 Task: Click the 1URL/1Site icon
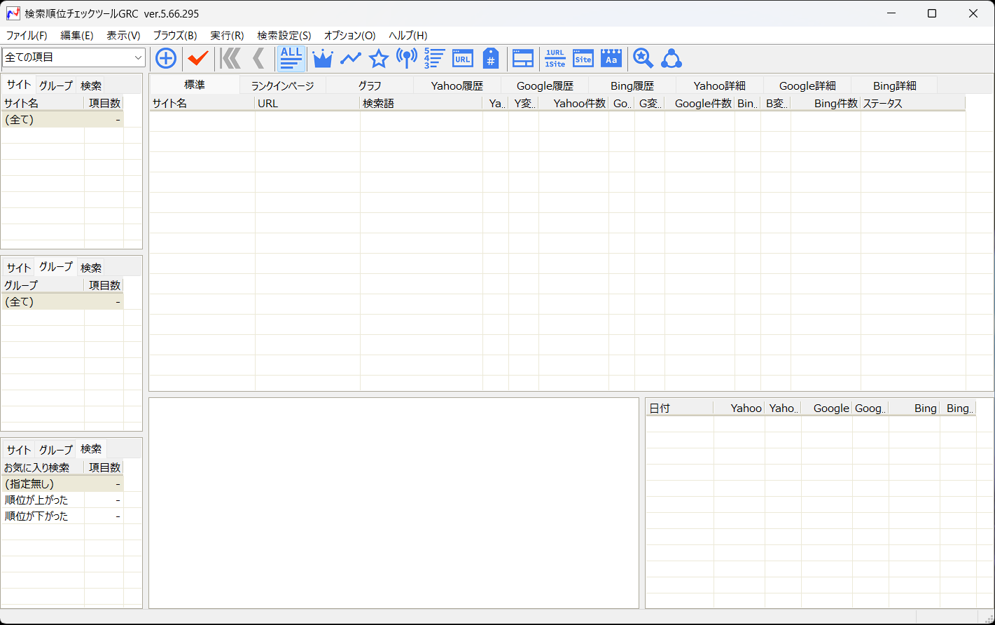555,58
